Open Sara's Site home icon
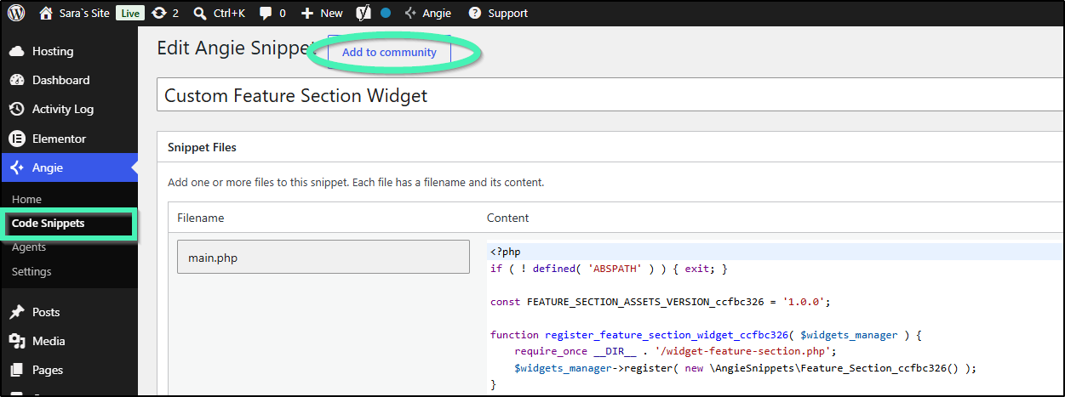The width and height of the screenshot is (1065, 397). tap(46, 13)
